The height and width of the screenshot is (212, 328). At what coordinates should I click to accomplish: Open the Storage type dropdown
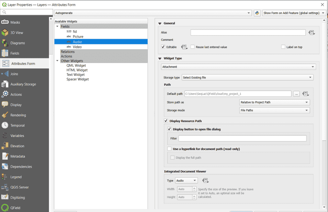tap(247, 78)
